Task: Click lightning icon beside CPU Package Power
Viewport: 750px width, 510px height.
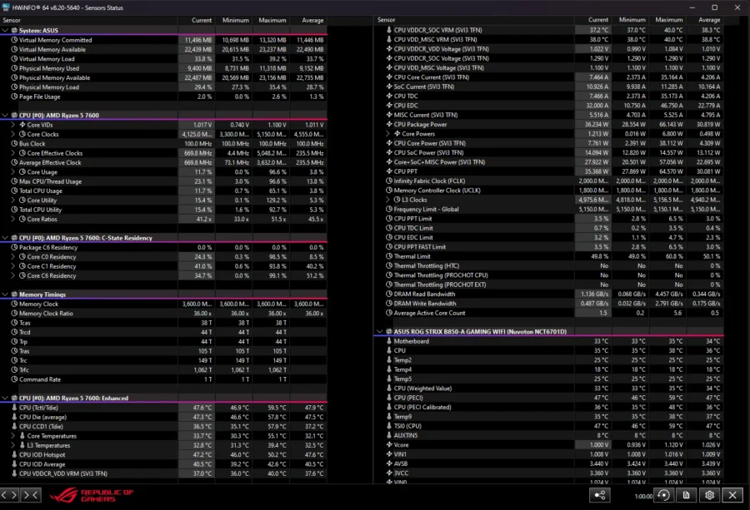Action: coord(389,125)
